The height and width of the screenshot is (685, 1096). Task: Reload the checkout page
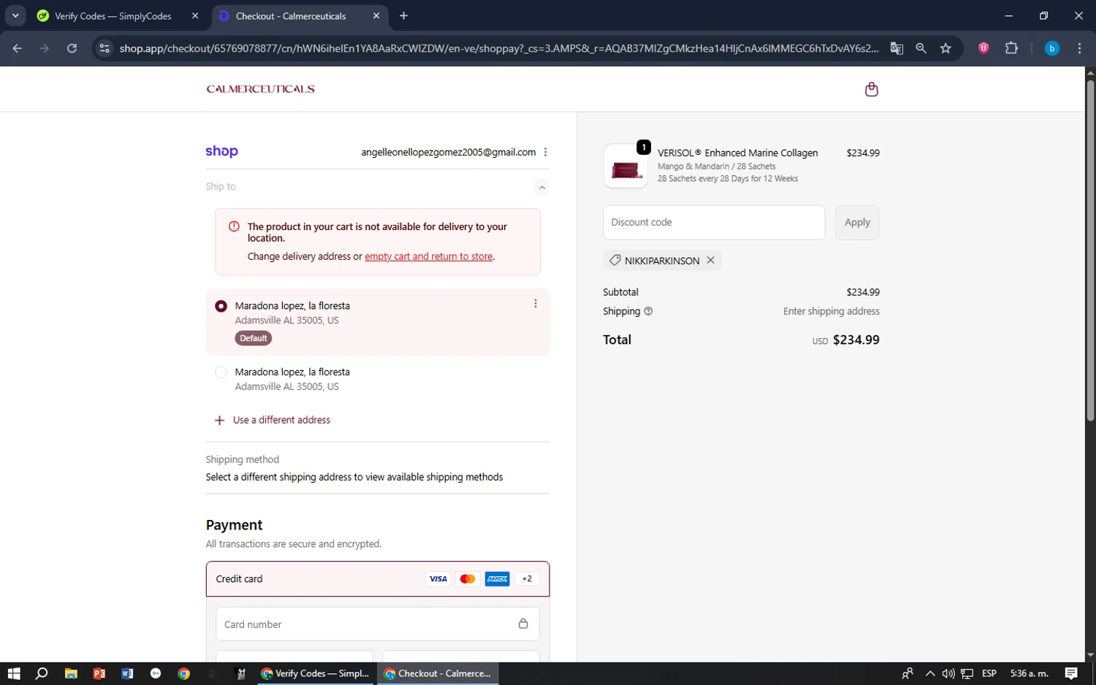[72, 48]
